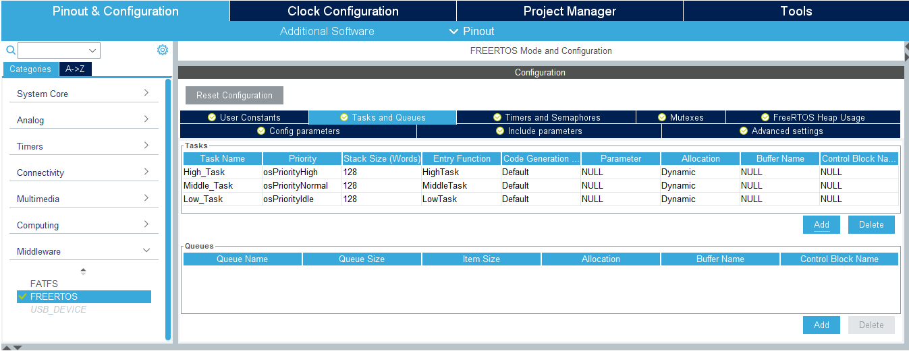Viewport: 909px width, 351px height.
Task: Click the Stack Size (Words) column header
Action: tap(382, 158)
